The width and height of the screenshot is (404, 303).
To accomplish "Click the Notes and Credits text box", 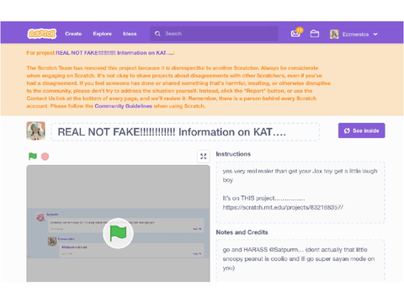I will (300, 260).
